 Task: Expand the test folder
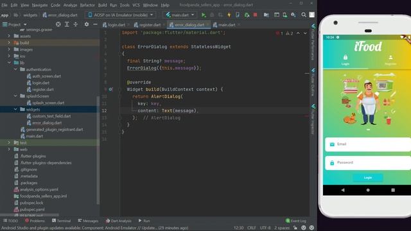[8, 142]
